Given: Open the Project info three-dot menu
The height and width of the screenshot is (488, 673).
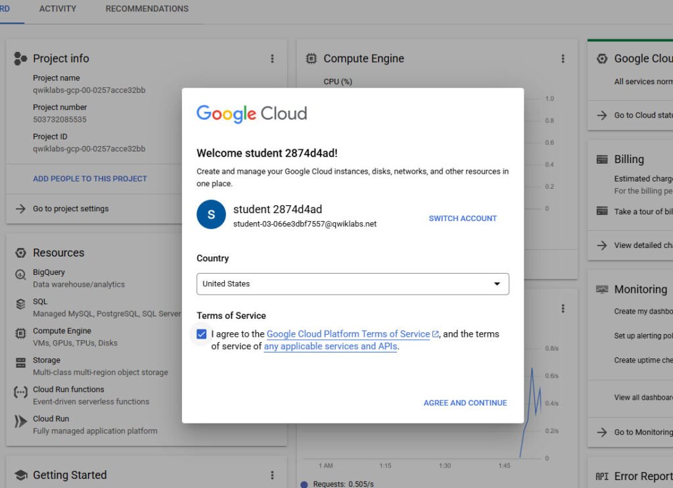Looking at the screenshot, I should pos(272,59).
